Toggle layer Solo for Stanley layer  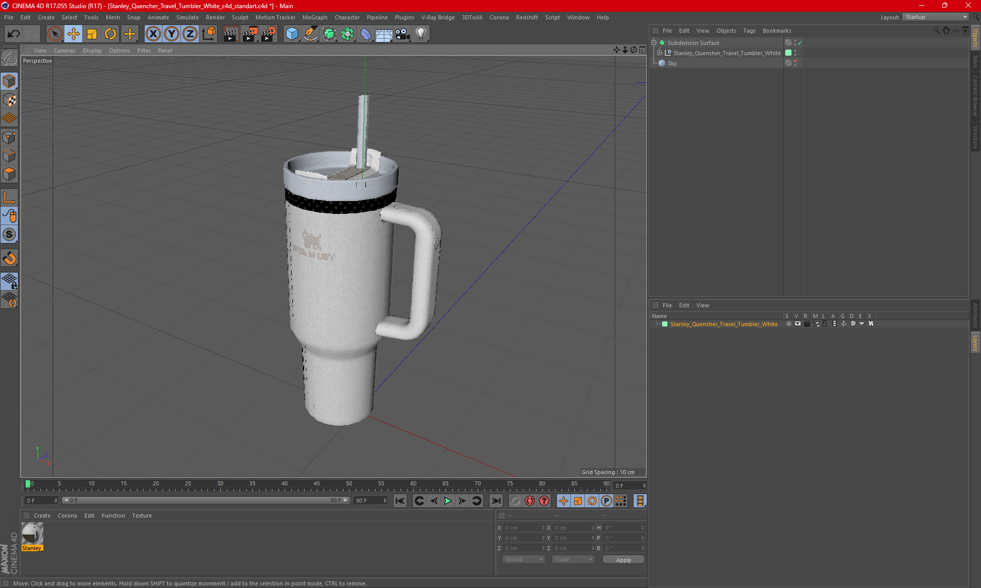(788, 324)
